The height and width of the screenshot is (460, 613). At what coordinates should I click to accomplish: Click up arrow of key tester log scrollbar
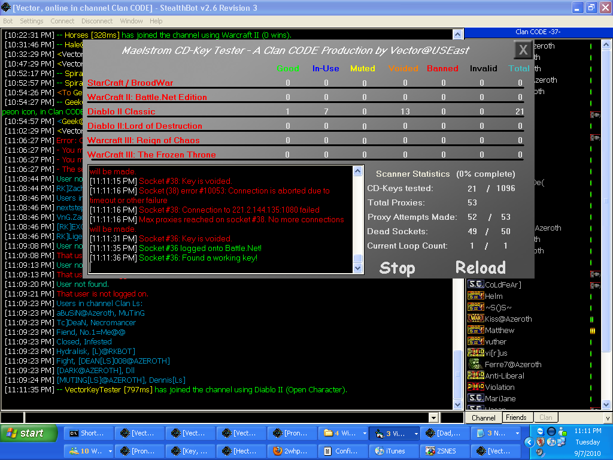tap(358, 171)
